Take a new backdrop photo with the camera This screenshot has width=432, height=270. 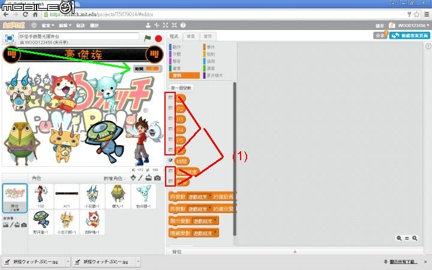click(x=24, y=225)
